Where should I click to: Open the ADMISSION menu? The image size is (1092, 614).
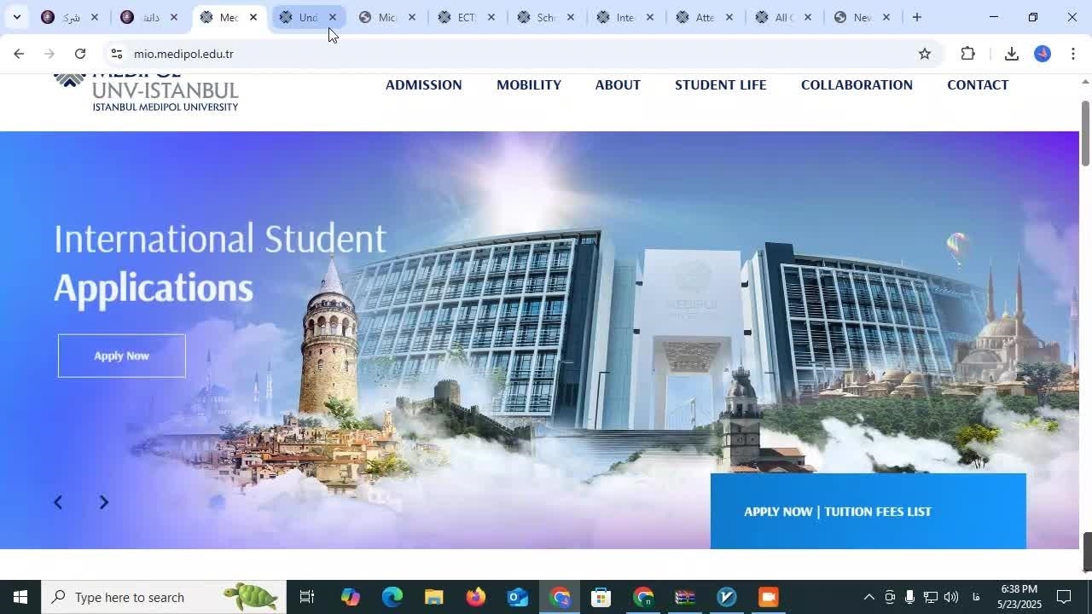(x=423, y=85)
